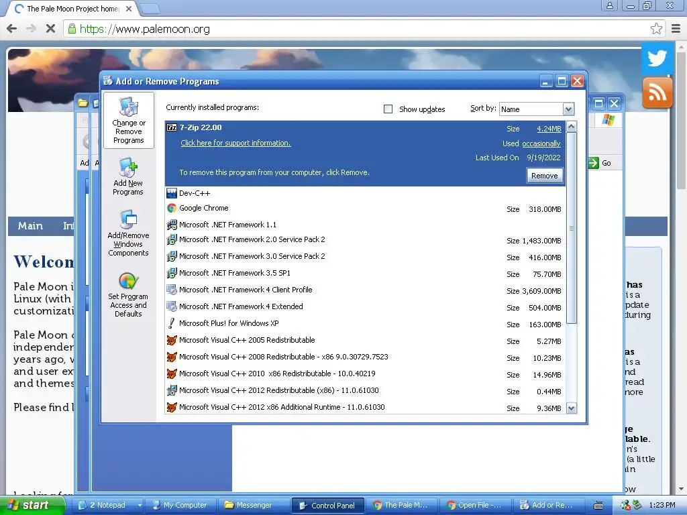Viewport: 687px width, 515px height.
Task: Click the taskbar clock showing 1:23 PM
Action: (662, 505)
